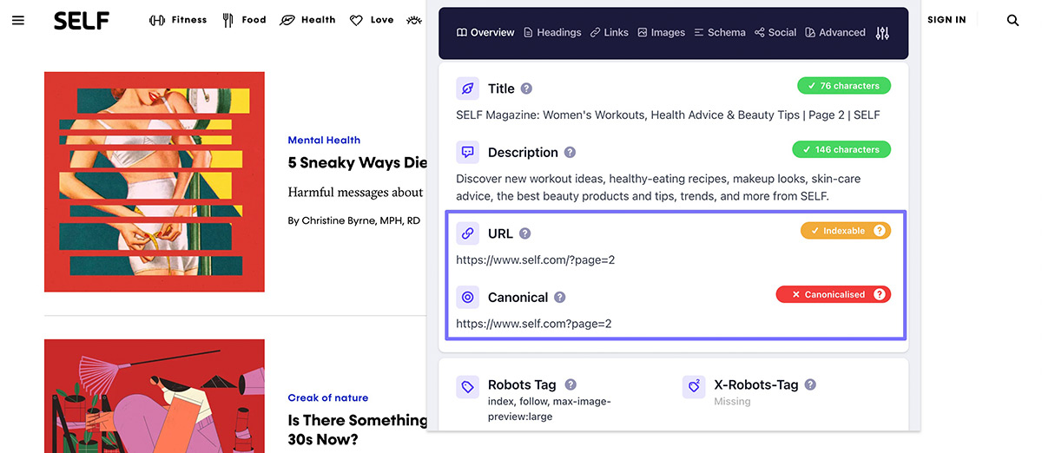Click the Robots Tag icon
The image size is (1042, 453).
click(x=467, y=387)
